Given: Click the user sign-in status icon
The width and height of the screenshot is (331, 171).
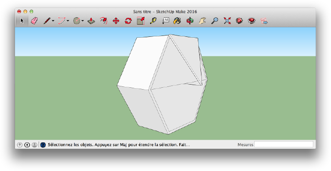Looking at the screenshot, I should (x=35, y=145).
